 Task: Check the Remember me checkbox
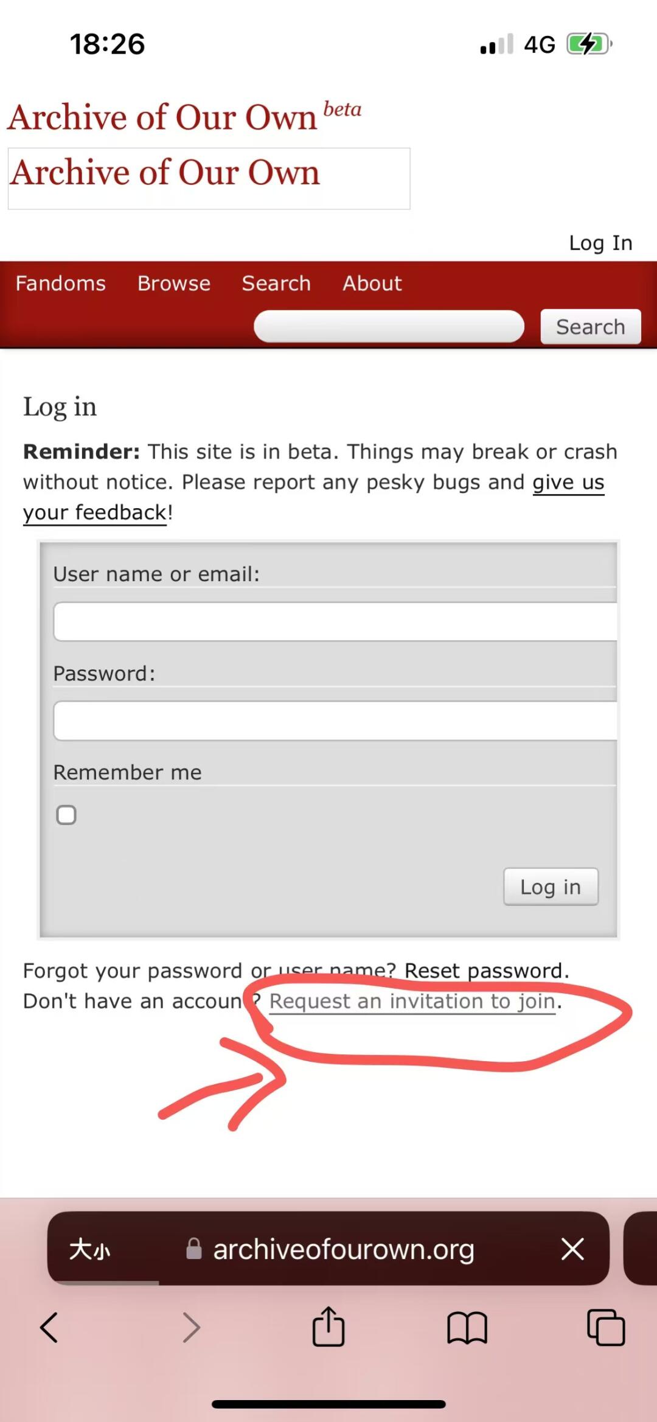(x=66, y=815)
